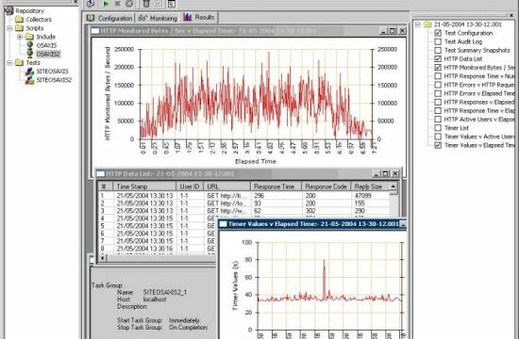Screen dimensions: 519x339
Task: Click the localhost host value
Action: pos(155,299)
